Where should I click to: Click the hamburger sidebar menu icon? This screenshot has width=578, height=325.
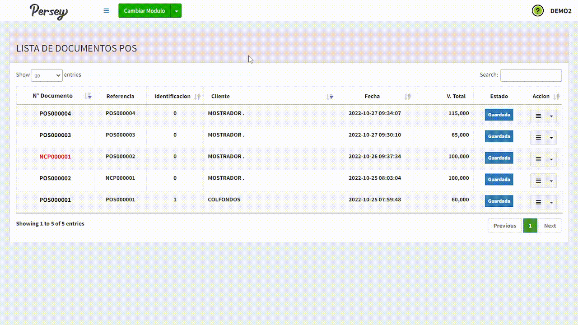(106, 11)
